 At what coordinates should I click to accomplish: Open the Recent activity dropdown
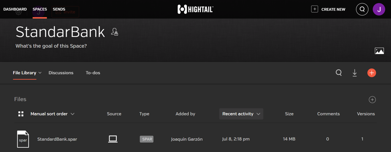tap(241, 114)
